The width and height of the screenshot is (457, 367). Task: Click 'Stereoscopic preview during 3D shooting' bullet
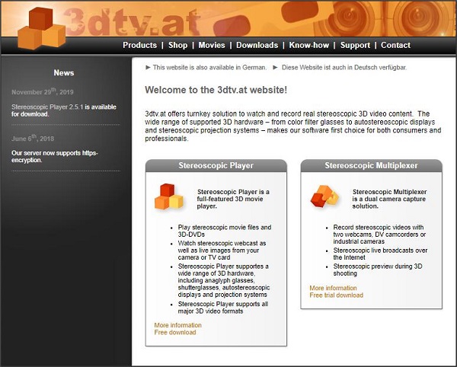[x=378, y=270]
